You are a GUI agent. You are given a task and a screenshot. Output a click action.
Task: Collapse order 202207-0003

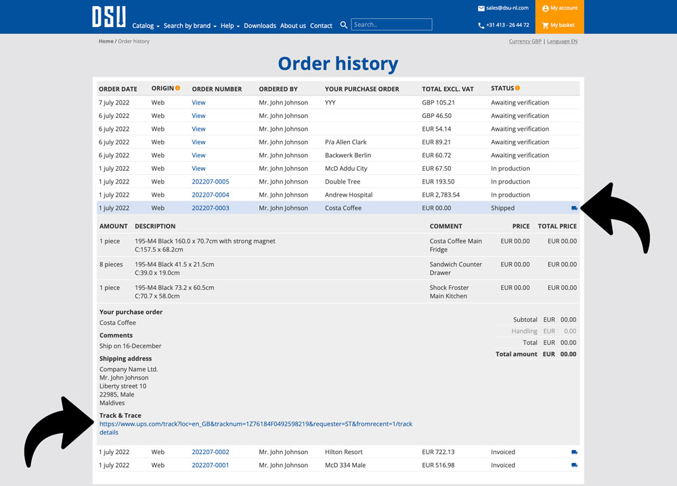click(x=211, y=208)
